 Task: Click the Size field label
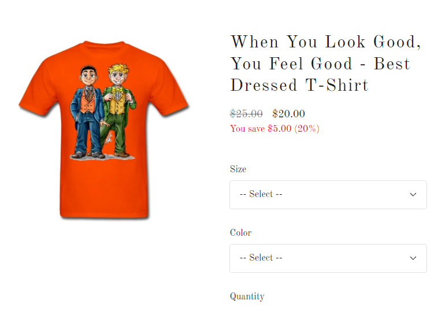238,169
